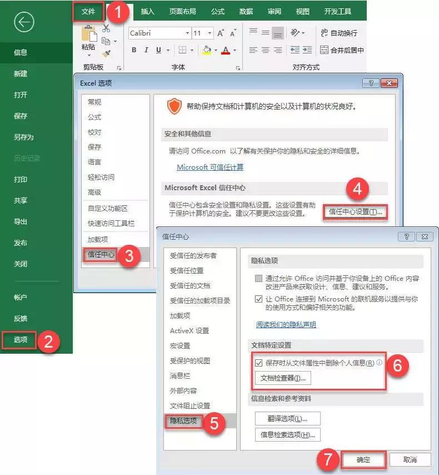
Task: Switch to the 插入 ribbon tab
Action: tap(148, 12)
